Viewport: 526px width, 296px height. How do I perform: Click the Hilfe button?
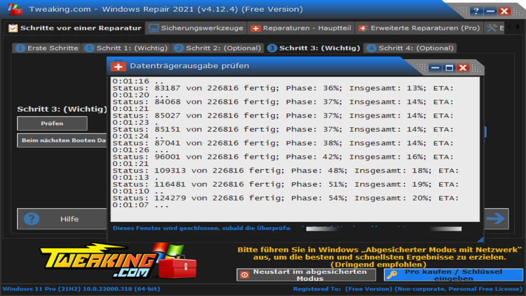pos(63,219)
